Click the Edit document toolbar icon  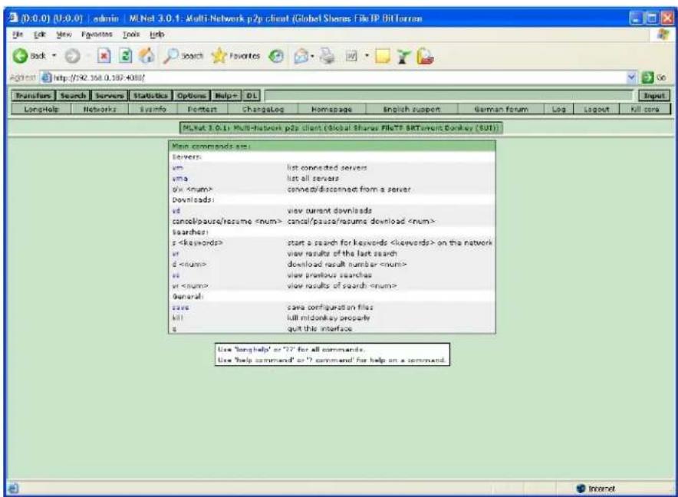click(351, 56)
